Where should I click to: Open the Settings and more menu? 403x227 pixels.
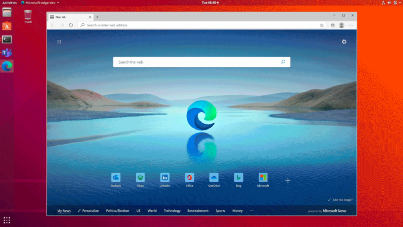coord(351,25)
